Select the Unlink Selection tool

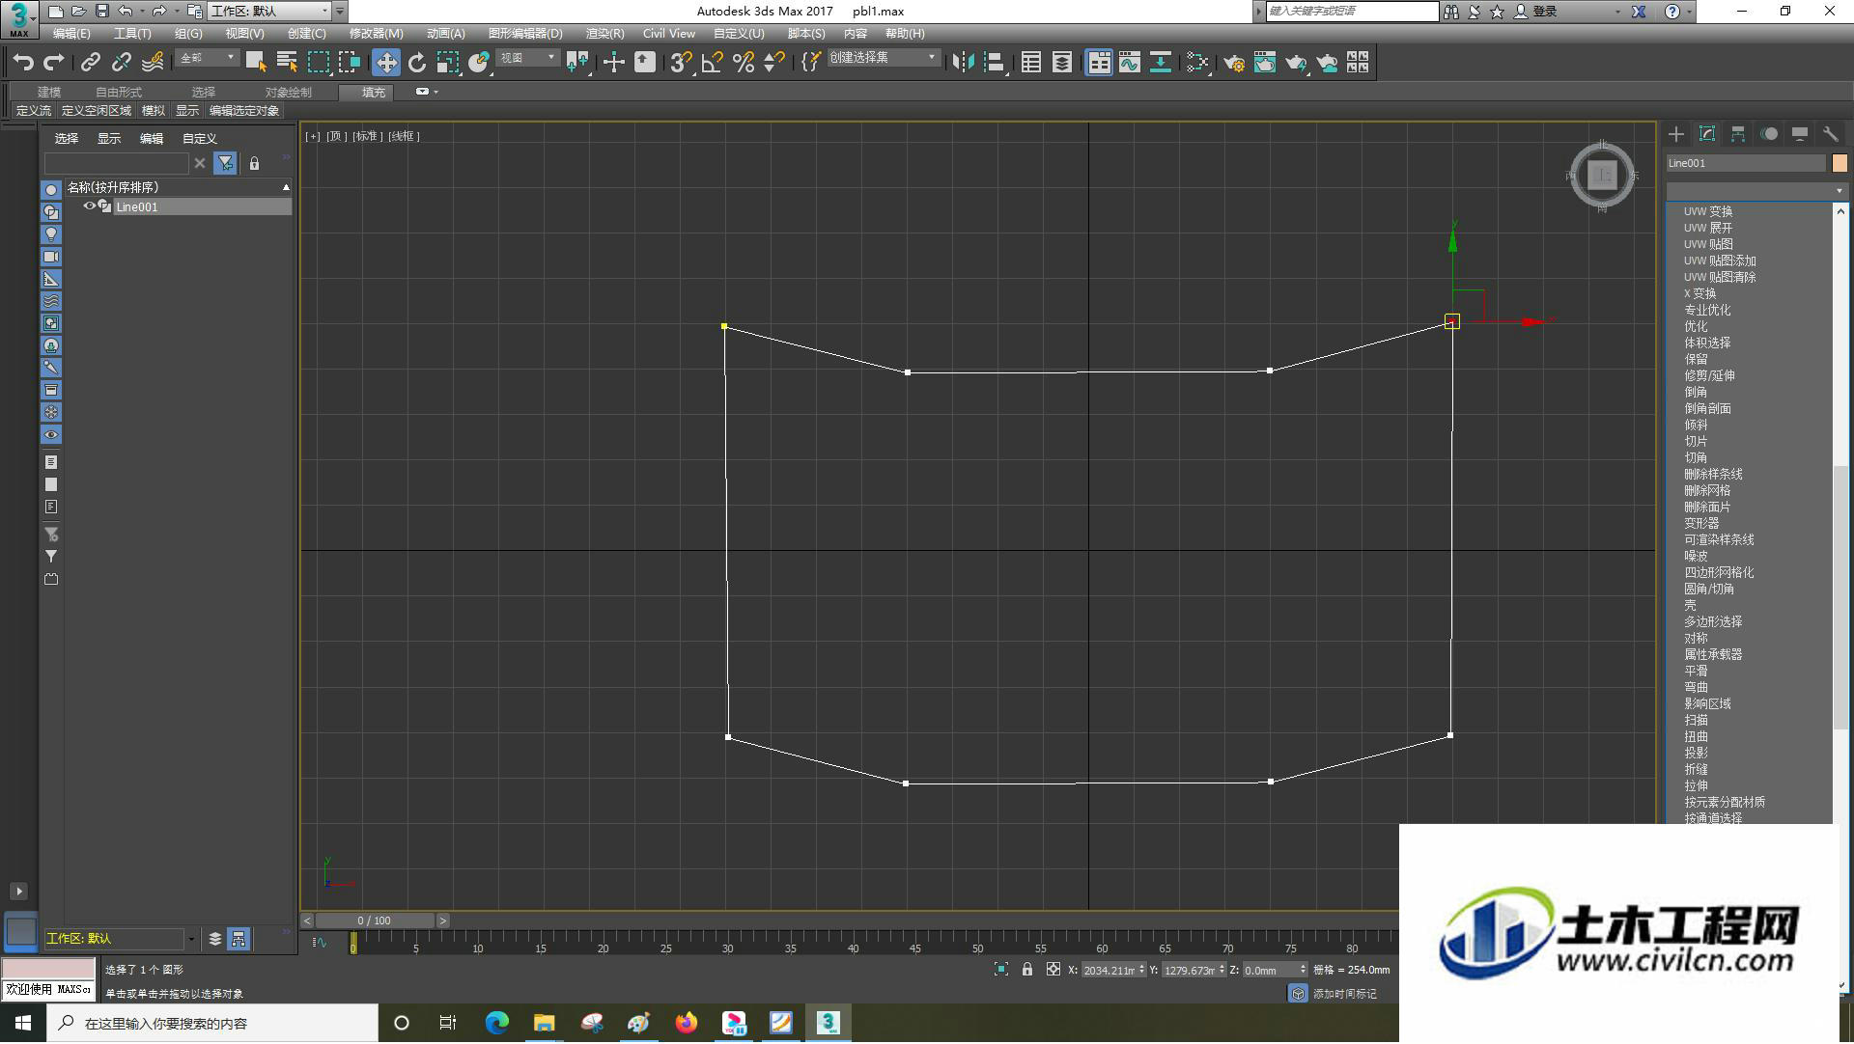pyautogui.click(x=122, y=63)
